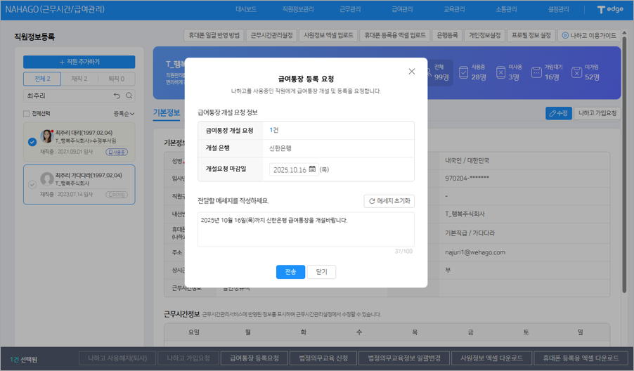The height and width of the screenshot is (371, 634).
Task: Click 신한은행 value in dialog
Action: point(280,148)
